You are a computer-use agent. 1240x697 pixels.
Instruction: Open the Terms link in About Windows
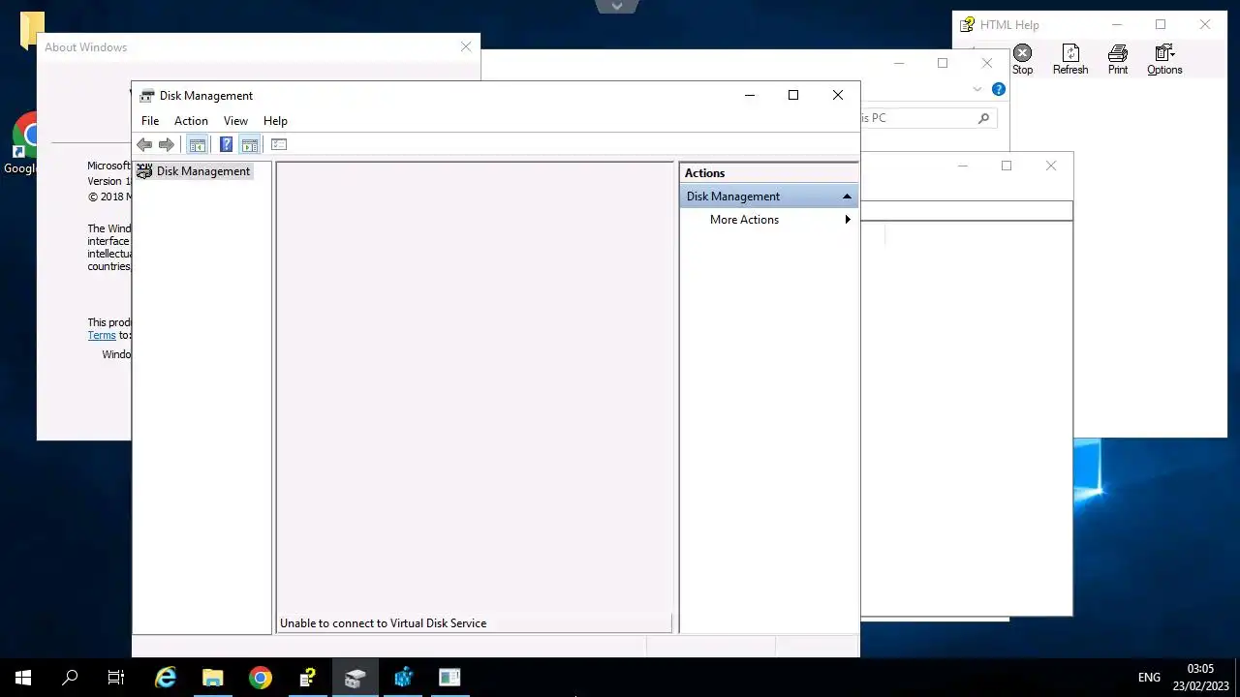102,335
